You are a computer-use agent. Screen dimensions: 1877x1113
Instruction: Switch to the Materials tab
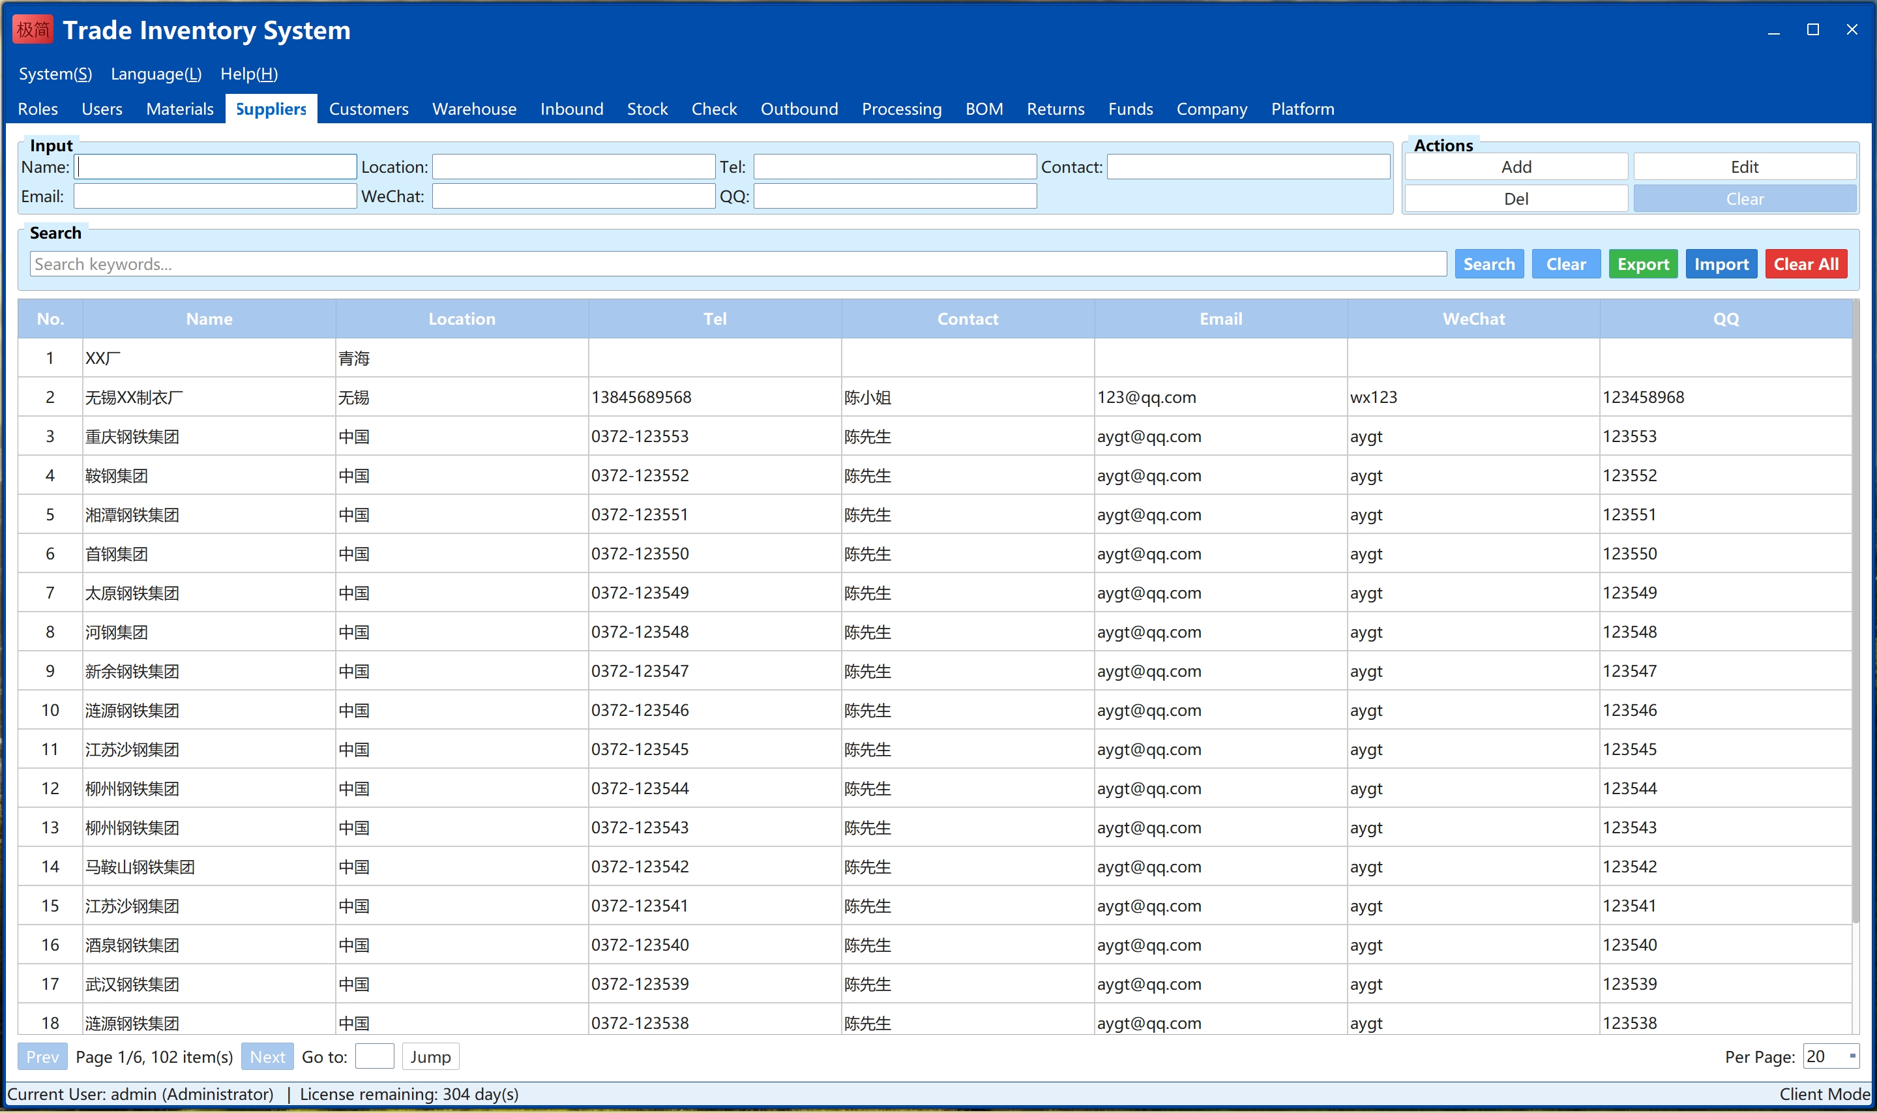(180, 109)
